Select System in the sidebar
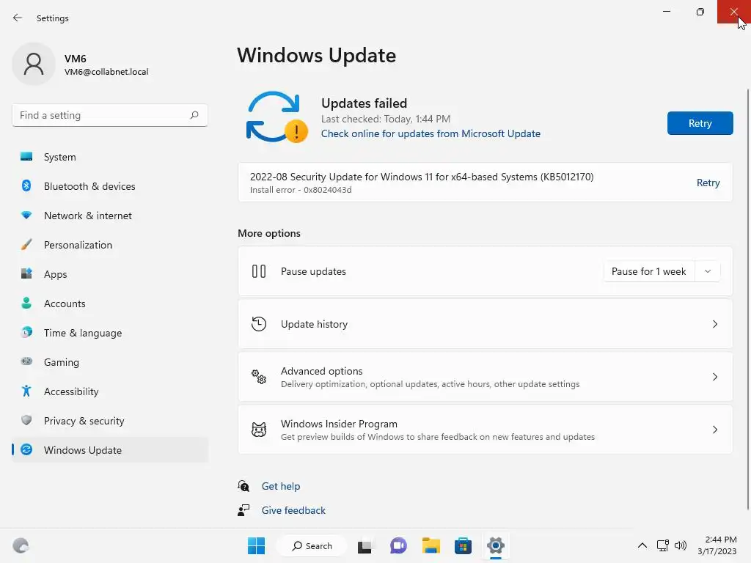 pos(60,157)
